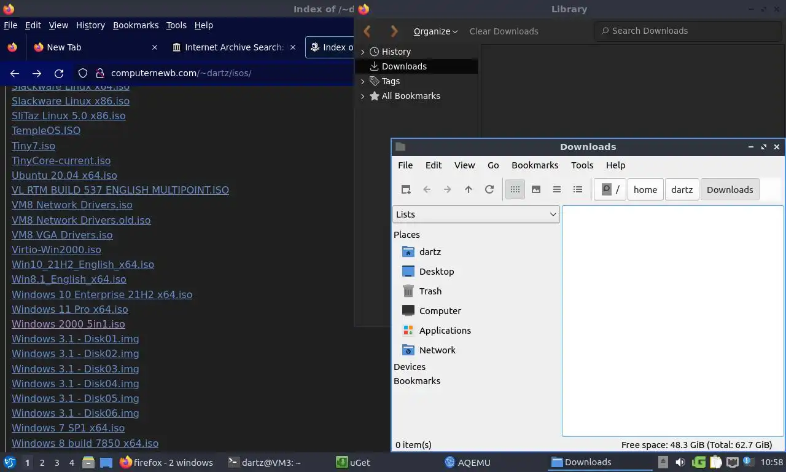Go back in Firefox browser
Viewport: 786px width, 472px height.
15,73
